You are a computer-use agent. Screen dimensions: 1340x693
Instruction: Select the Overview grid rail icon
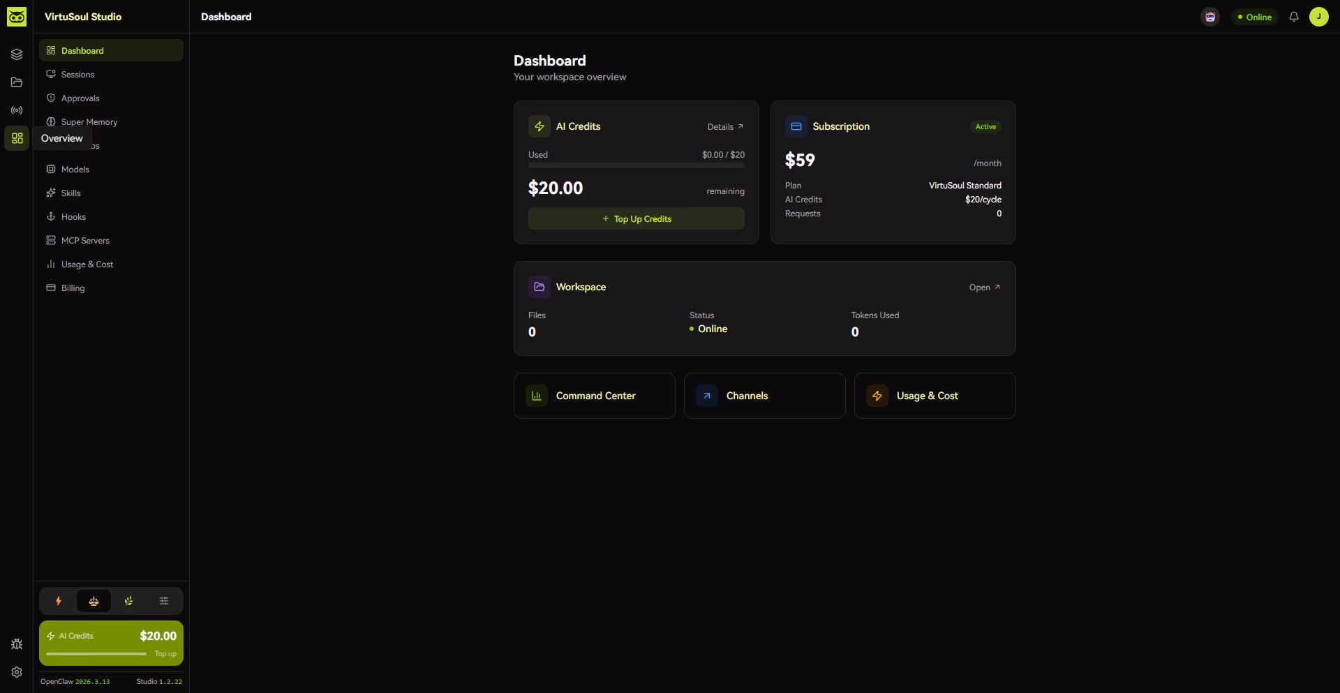(17, 138)
